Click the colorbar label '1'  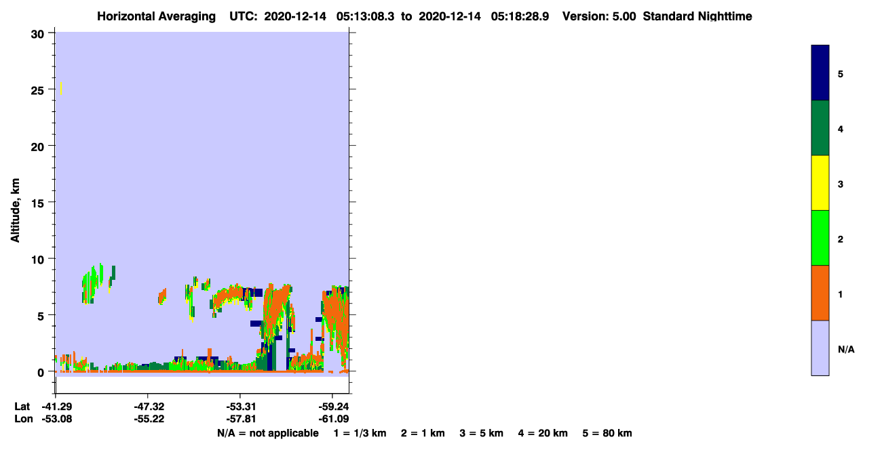[x=841, y=293]
